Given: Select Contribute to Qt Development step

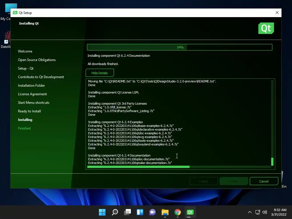Looking at the screenshot, I should click(41, 77).
